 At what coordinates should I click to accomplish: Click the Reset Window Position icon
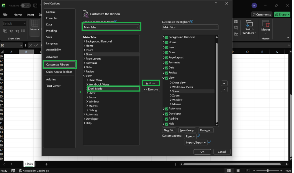(x=236, y=34)
